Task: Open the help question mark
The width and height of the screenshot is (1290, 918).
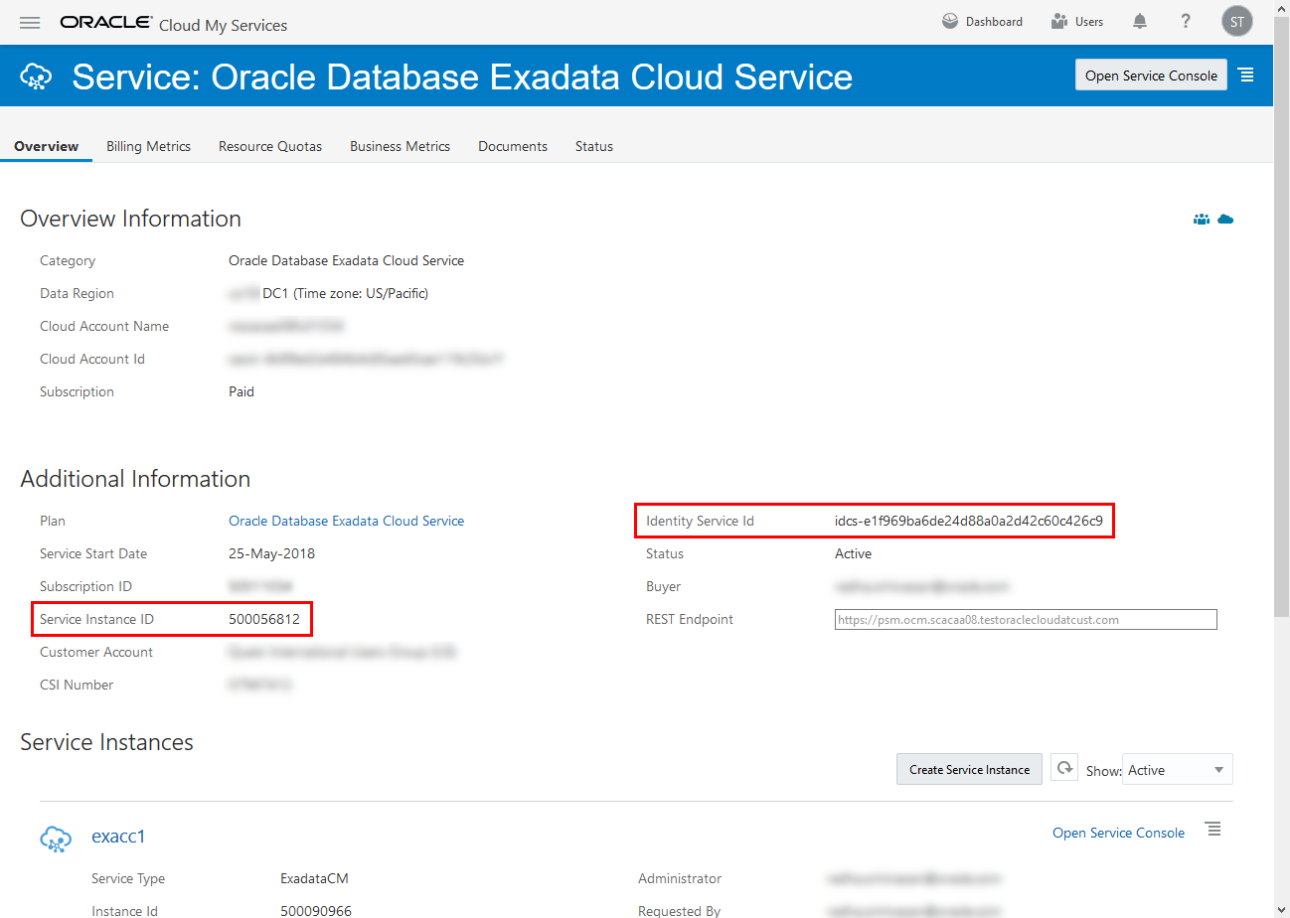Action: [x=1186, y=22]
